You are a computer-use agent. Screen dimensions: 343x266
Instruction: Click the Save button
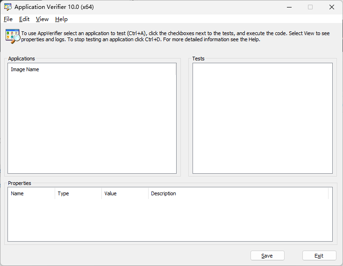coord(267,256)
